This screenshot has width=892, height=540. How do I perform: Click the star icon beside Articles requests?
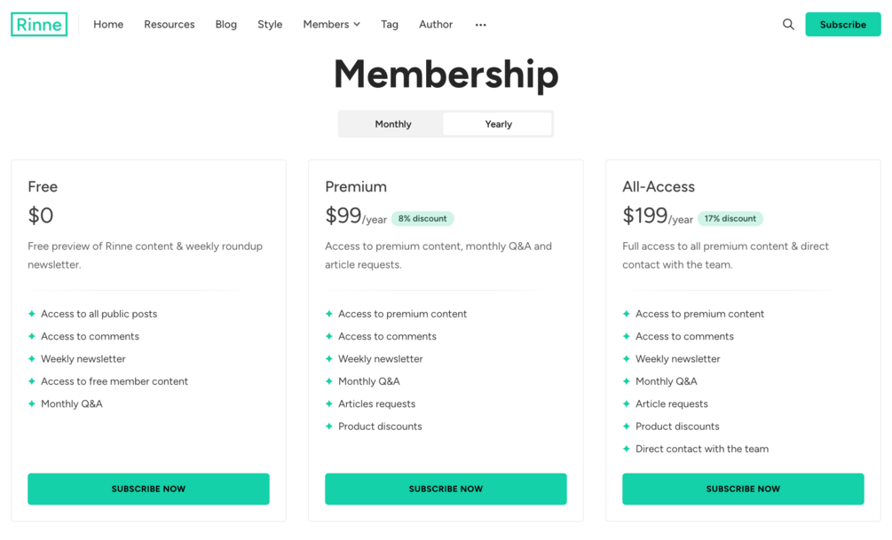pos(329,403)
